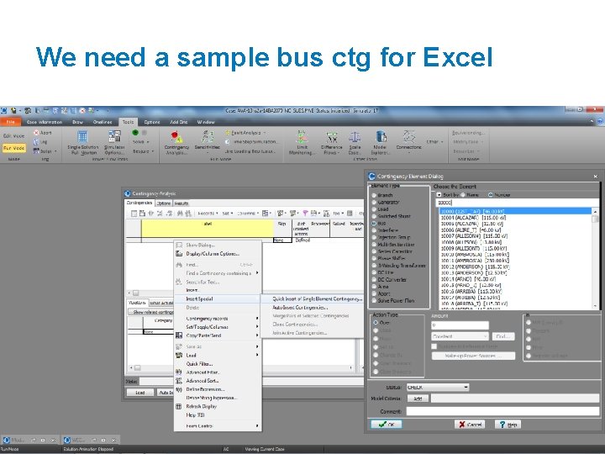
Task: Click OK in Contingency Element Dialog
Action: click(x=387, y=425)
